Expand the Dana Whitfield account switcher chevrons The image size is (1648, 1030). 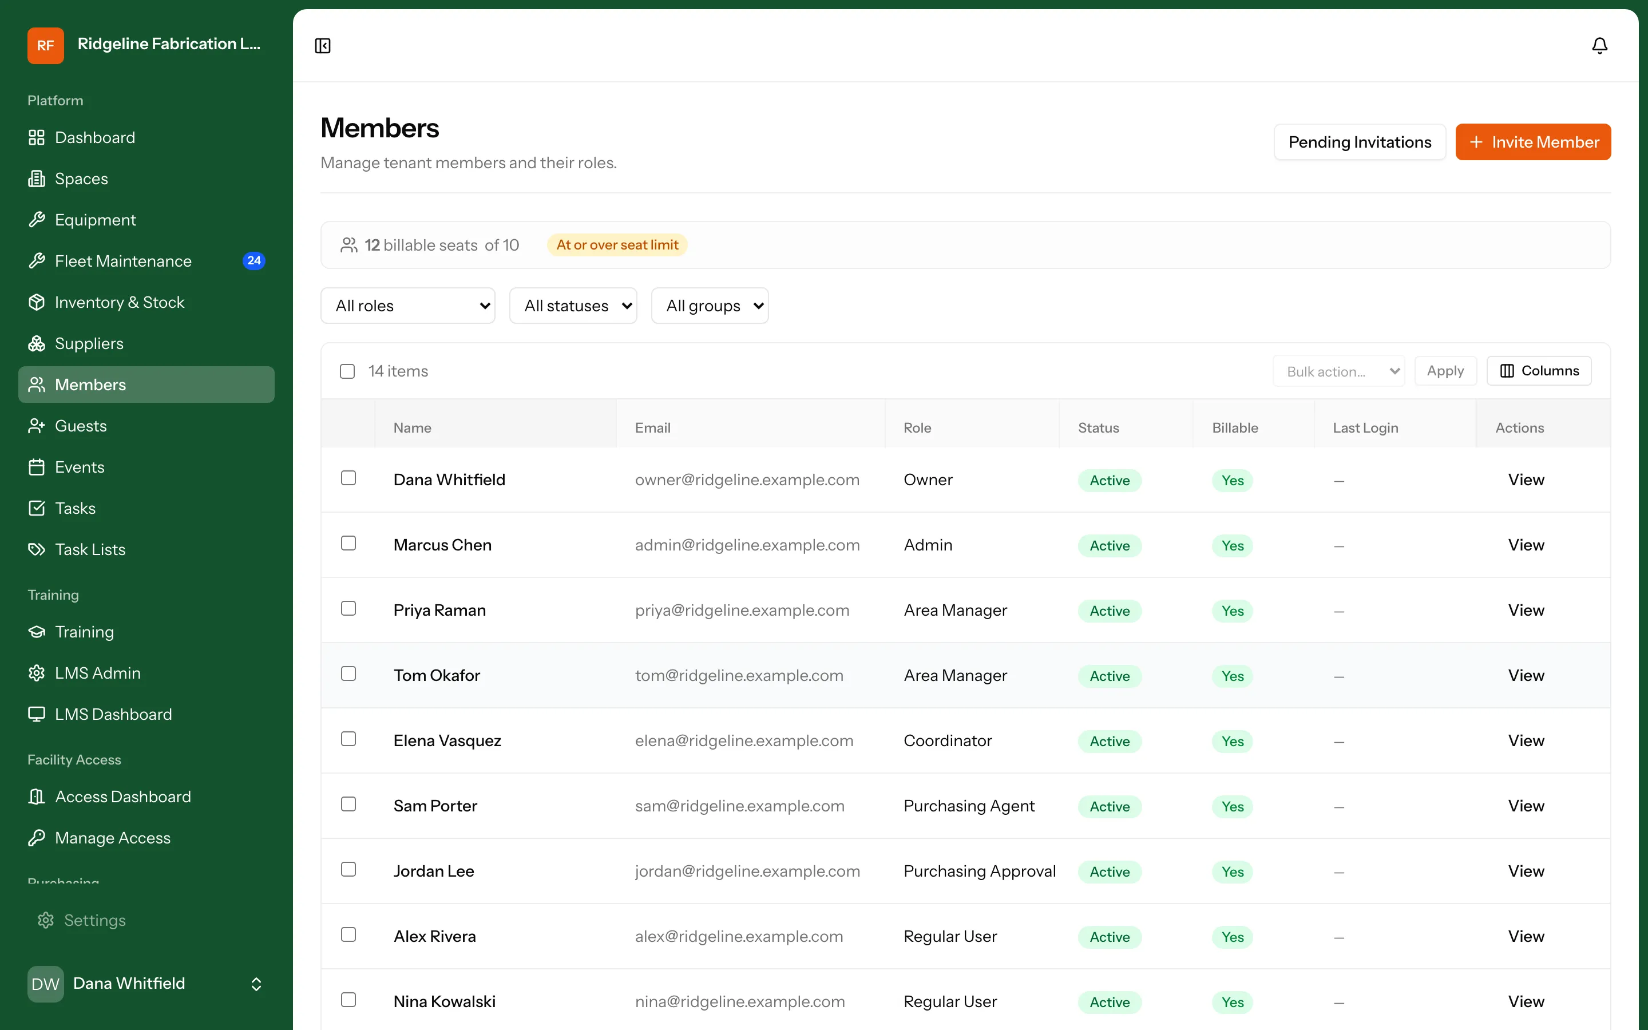pyautogui.click(x=256, y=984)
